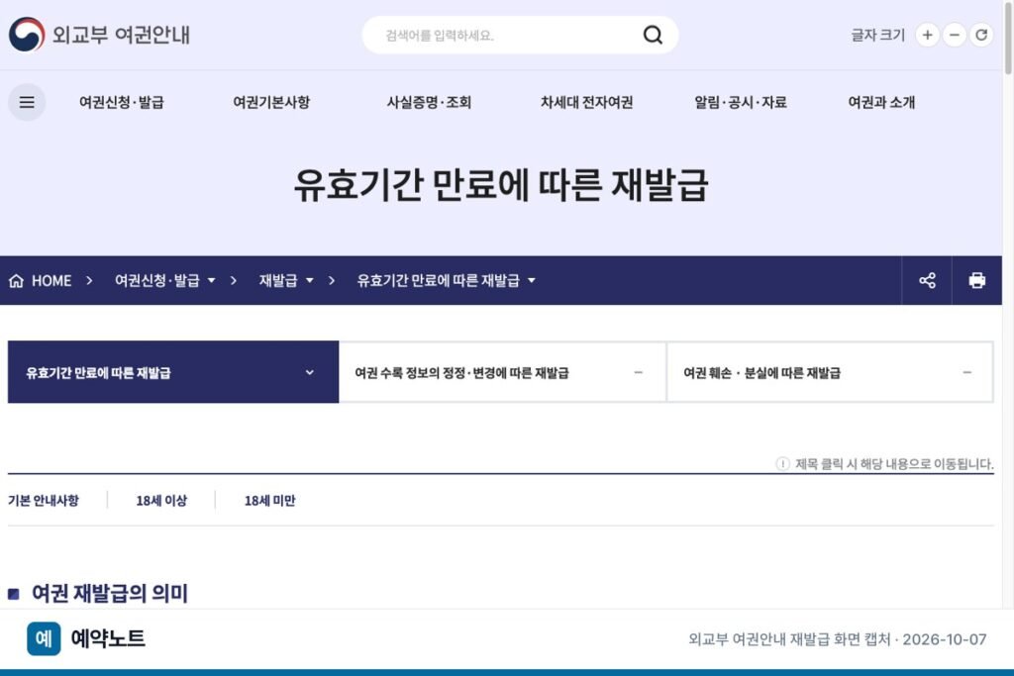
Task: Open the 사실증명·조회 menu
Action: point(429,102)
